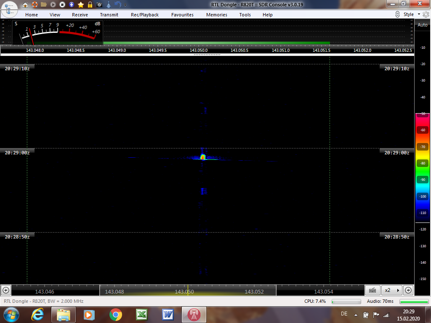431x323 pixels.
Task: Open Excel from the taskbar
Action: 142,315
